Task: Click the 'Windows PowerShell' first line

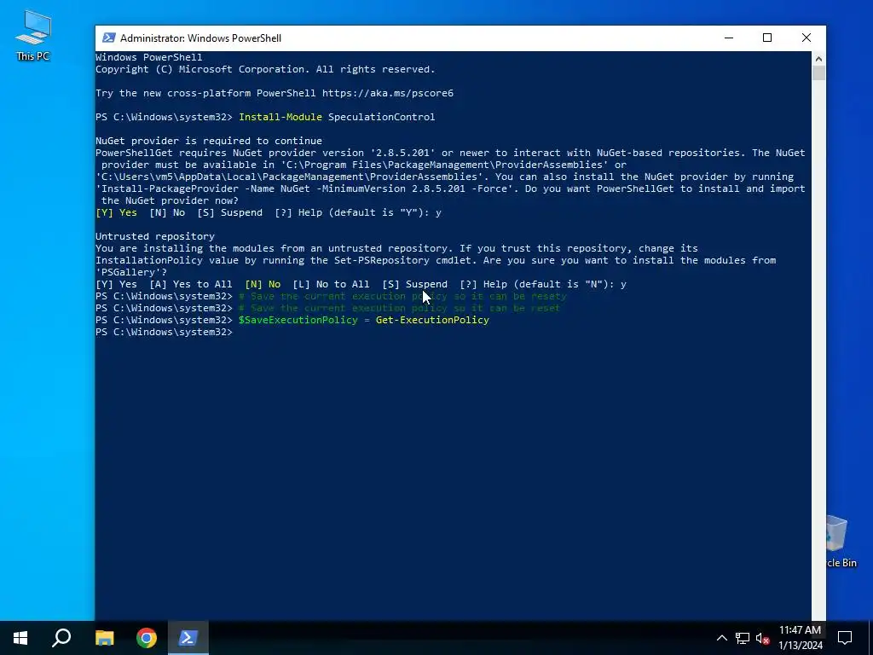Action: click(x=148, y=57)
